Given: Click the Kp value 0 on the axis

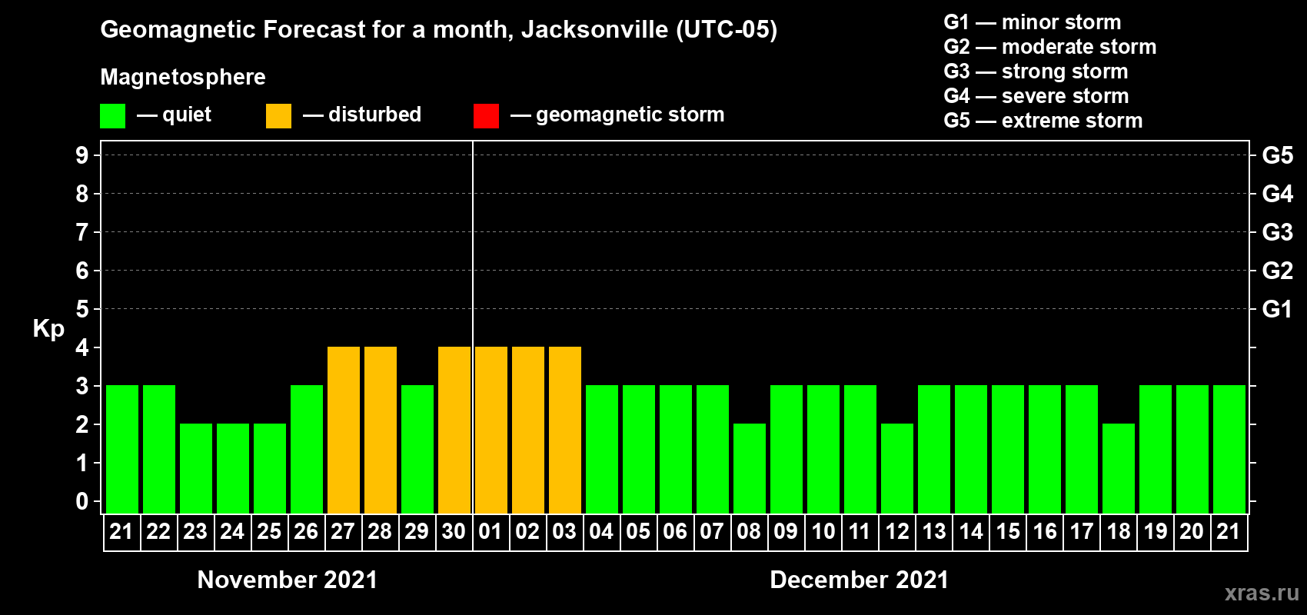Looking at the screenshot, I should tap(82, 501).
